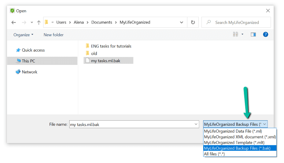Select the my tasks.ml.bak file

click(x=108, y=60)
